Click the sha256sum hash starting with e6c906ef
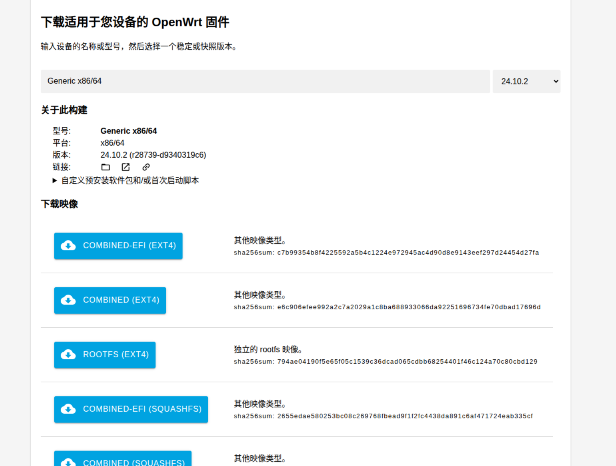Image resolution: width=616 pixels, height=466 pixels. [x=408, y=307]
